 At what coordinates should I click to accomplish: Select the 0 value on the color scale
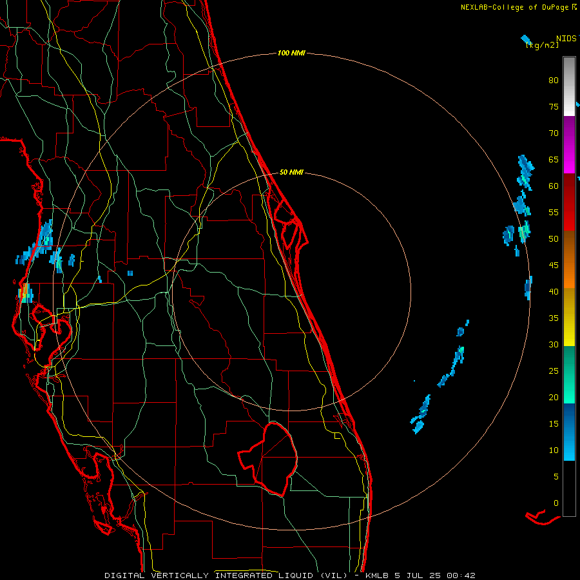click(x=556, y=503)
